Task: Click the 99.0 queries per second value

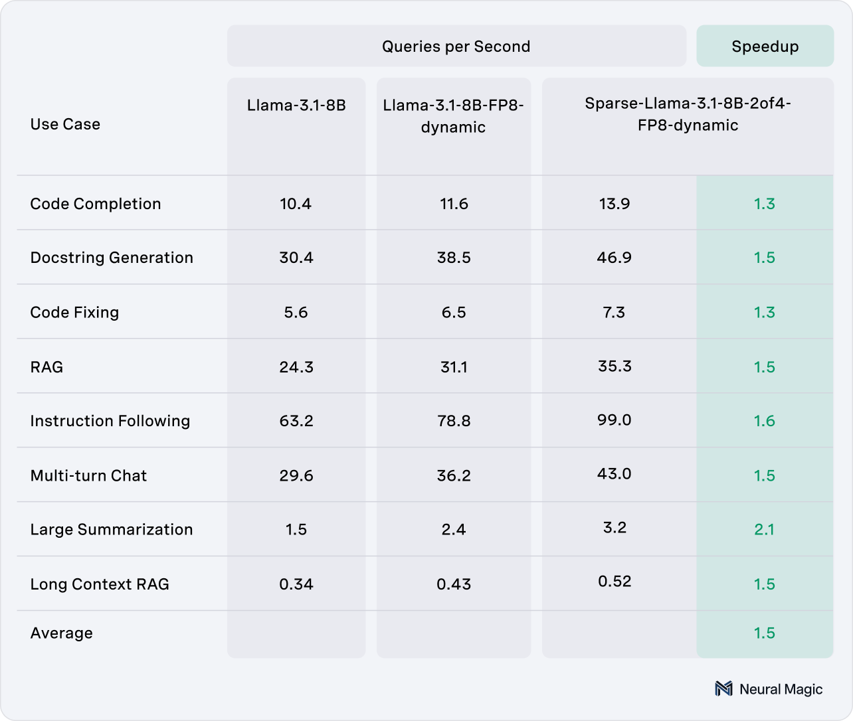Action: point(615,420)
